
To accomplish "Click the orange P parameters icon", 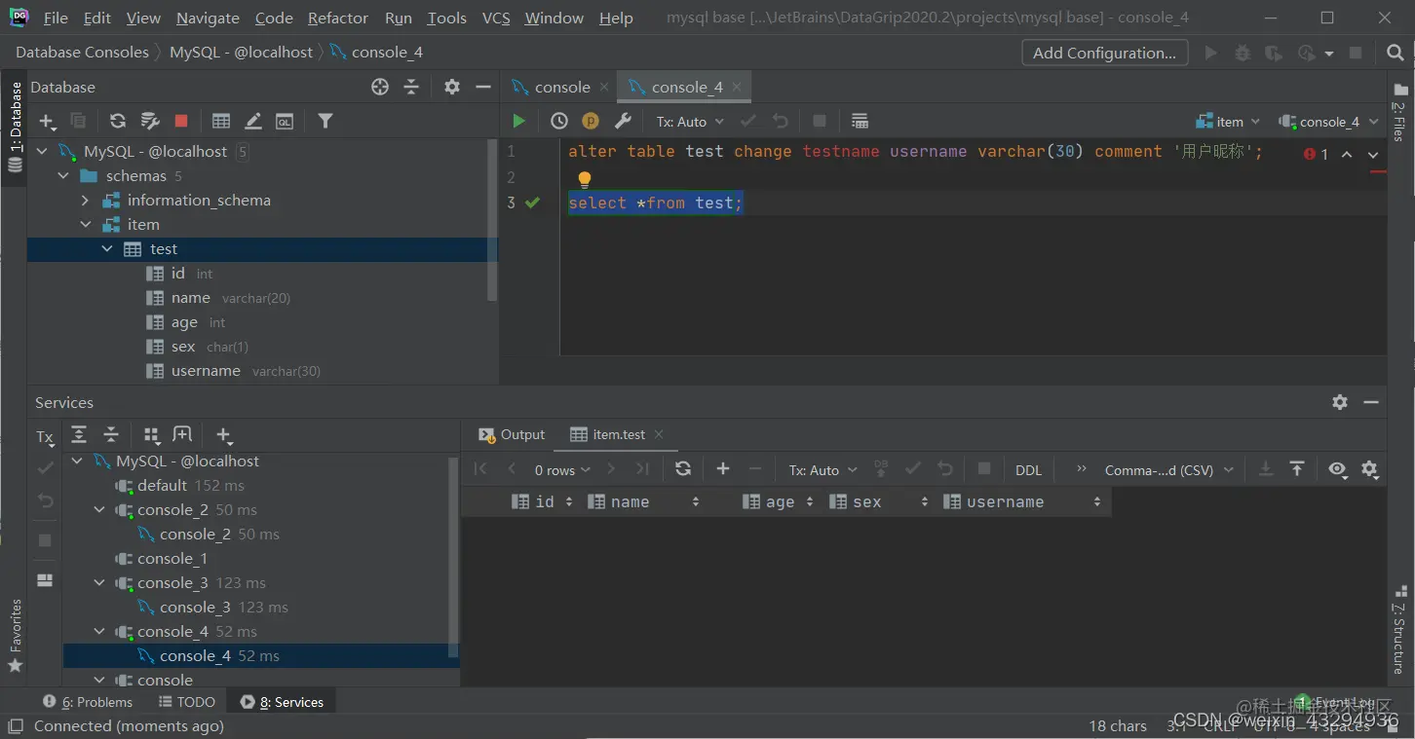I will [591, 121].
